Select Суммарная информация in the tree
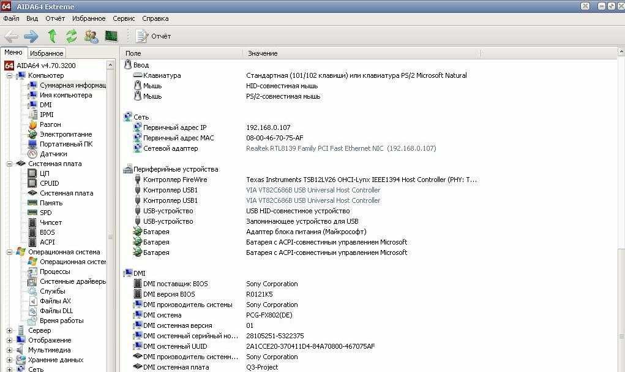 67,85
